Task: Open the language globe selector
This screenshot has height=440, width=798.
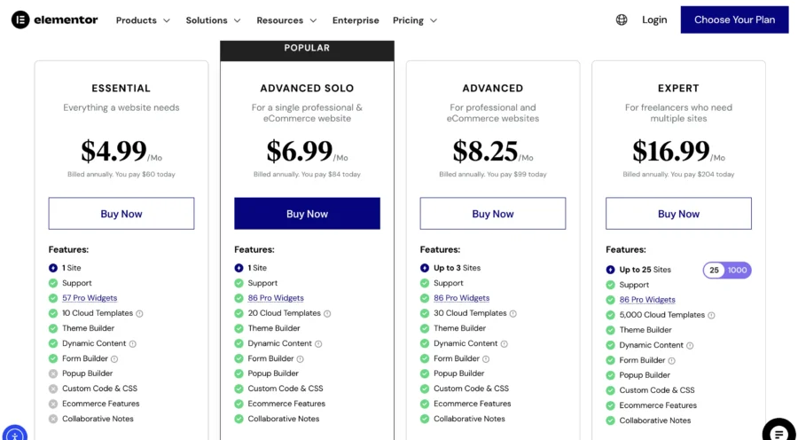Action: (x=622, y=20)
